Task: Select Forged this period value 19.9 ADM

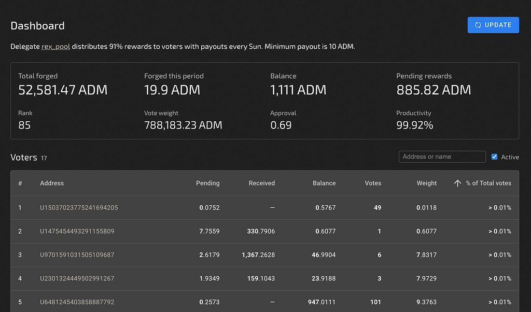Action: click(x=172, y=90)
